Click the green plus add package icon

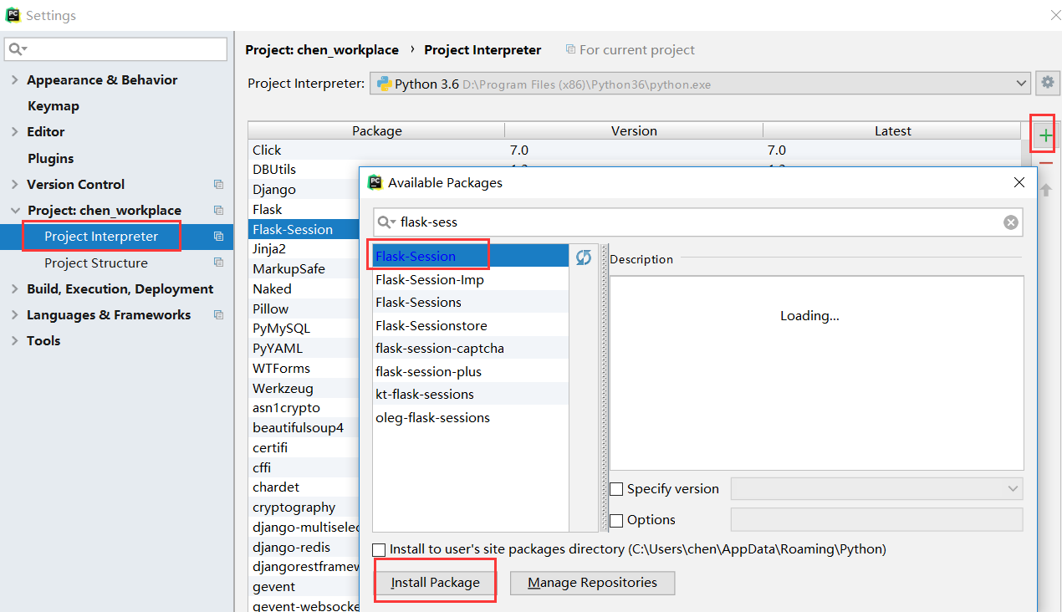click(x=1045, y=135)
